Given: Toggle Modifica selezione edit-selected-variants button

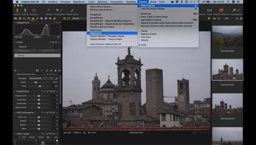Looking at the screenshot, I should coord(221,11).
